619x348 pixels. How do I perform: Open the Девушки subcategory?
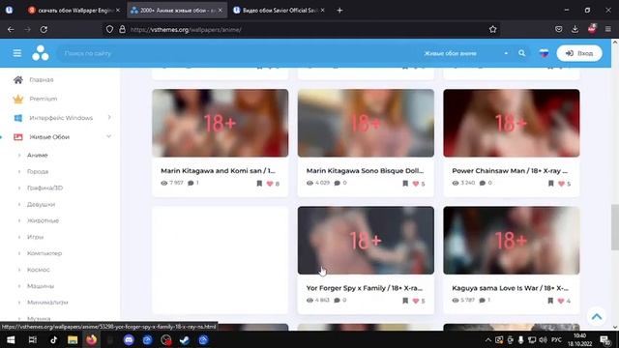click(x=41, y=204)
